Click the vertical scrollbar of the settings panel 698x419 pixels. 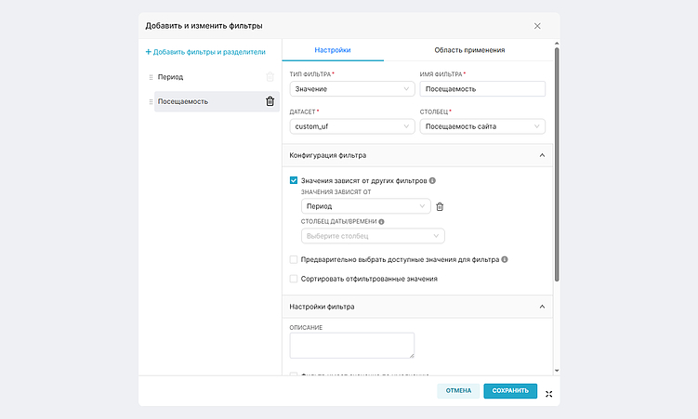click(x=556, y=167)
